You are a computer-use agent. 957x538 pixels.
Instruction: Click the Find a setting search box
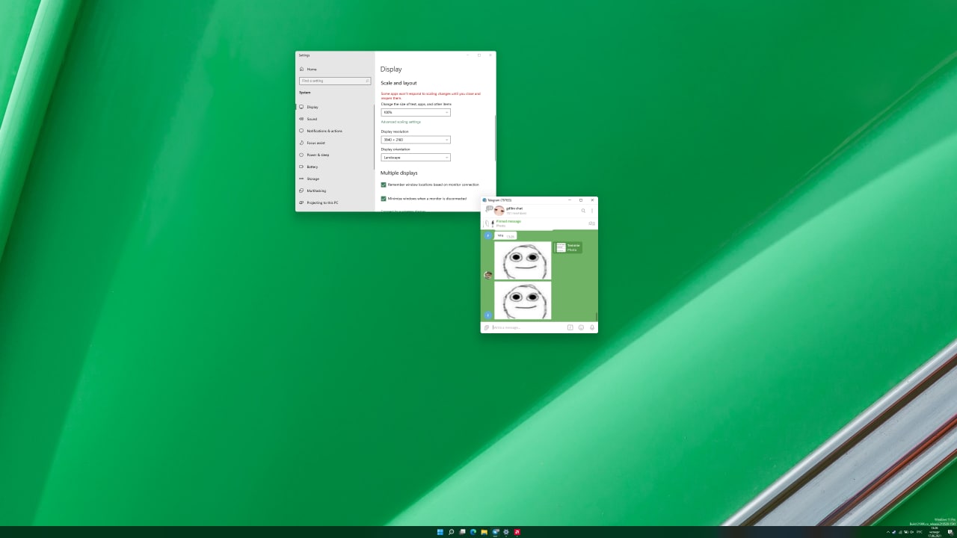pyautogui.click(x=334, y=81)
